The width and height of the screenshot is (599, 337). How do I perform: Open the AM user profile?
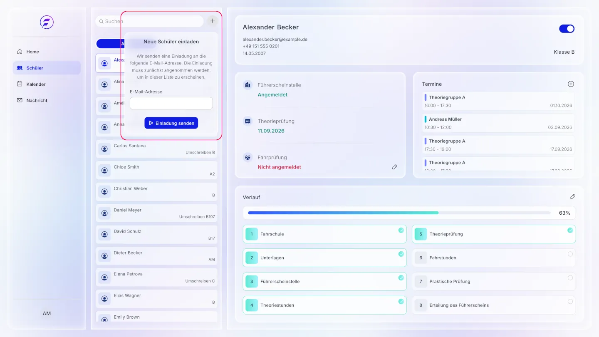coord(47,313)
